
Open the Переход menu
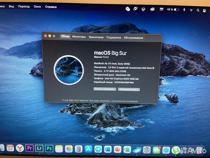coord(24,6)
